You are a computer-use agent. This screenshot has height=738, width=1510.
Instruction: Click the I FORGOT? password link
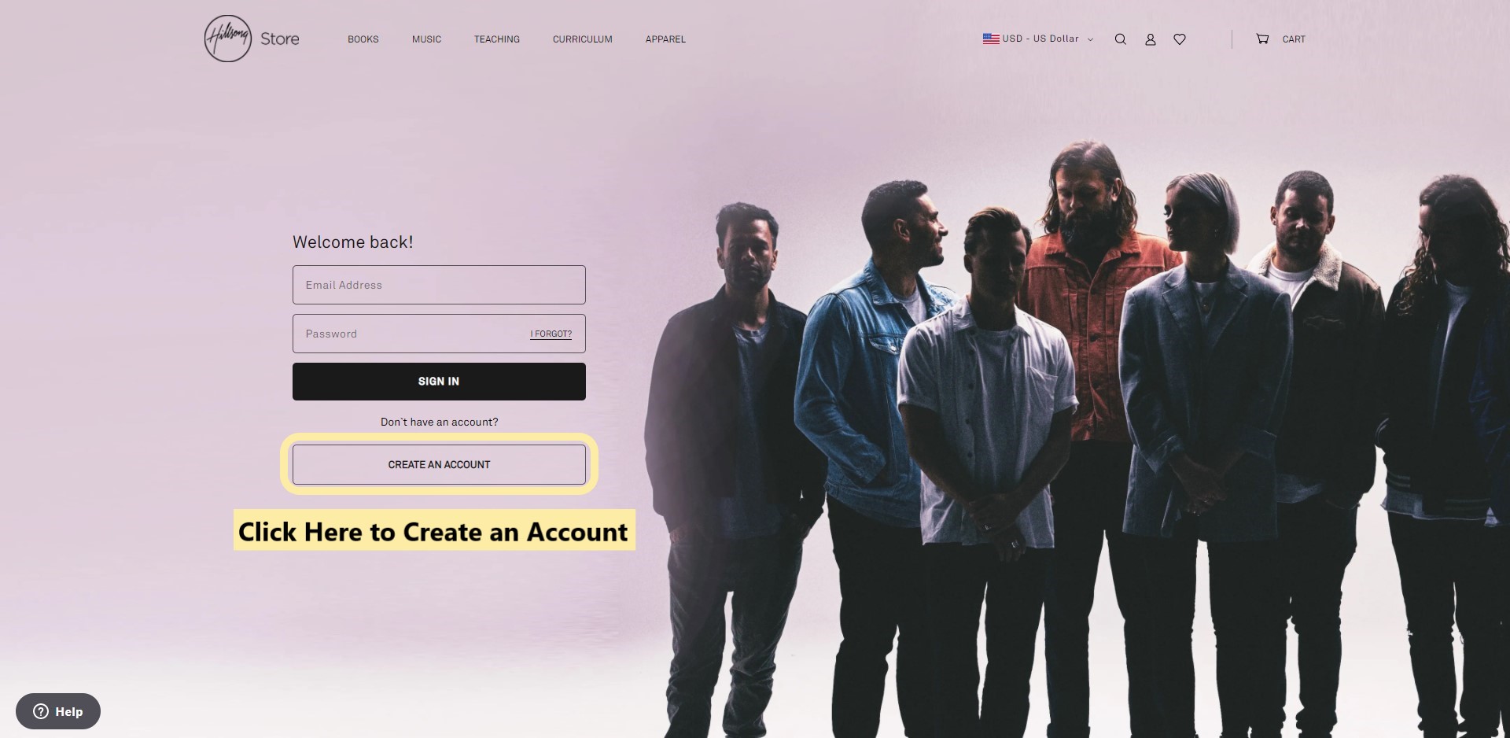tap(551, 334)
